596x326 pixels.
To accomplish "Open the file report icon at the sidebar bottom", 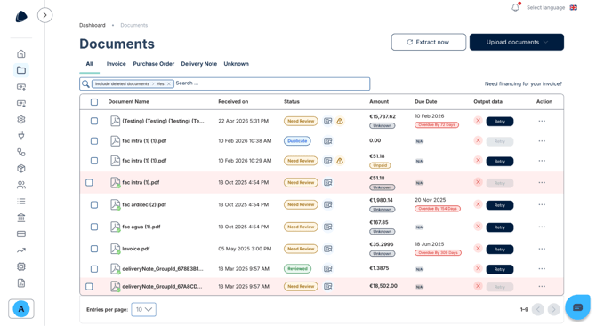I will click(21, 283).
